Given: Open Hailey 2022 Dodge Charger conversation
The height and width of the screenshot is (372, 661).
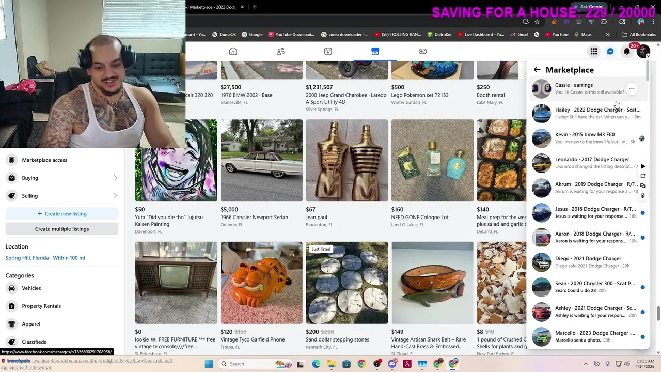Looking at the screenshot, I should click(588, 113).
